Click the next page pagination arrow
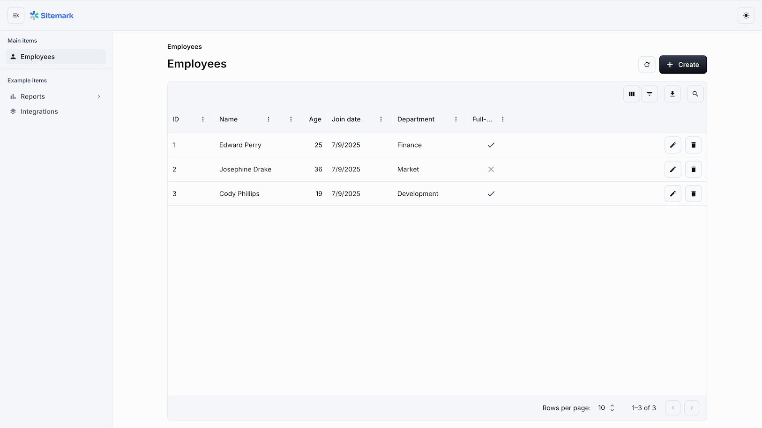 point(692,408)
